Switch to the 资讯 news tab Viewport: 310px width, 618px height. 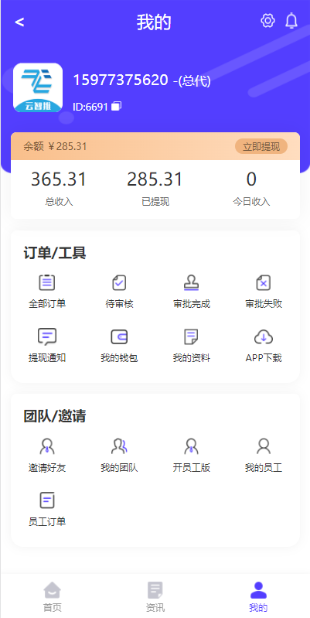155,596
